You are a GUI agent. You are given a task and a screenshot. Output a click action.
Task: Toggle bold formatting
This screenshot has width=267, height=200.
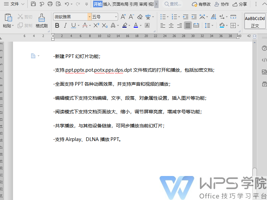click(x=57, y=25)
